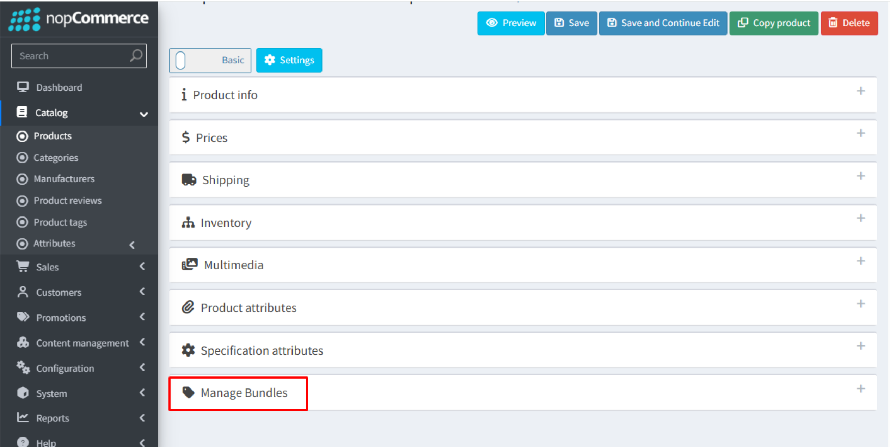Expand the Product info panel plus
Viewport: 890px width, 447px height.
click(860, 91)
